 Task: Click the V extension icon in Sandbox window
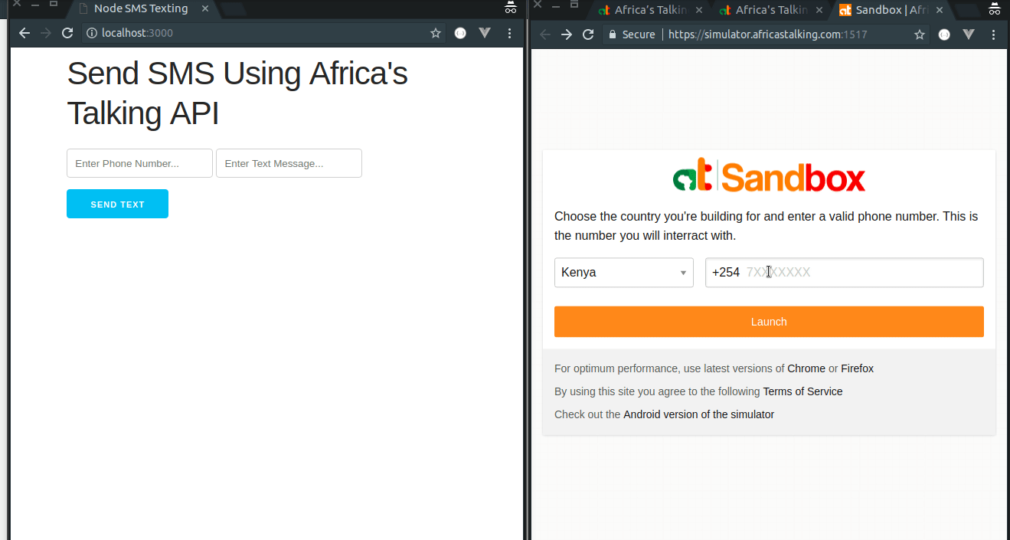point(969,34)
